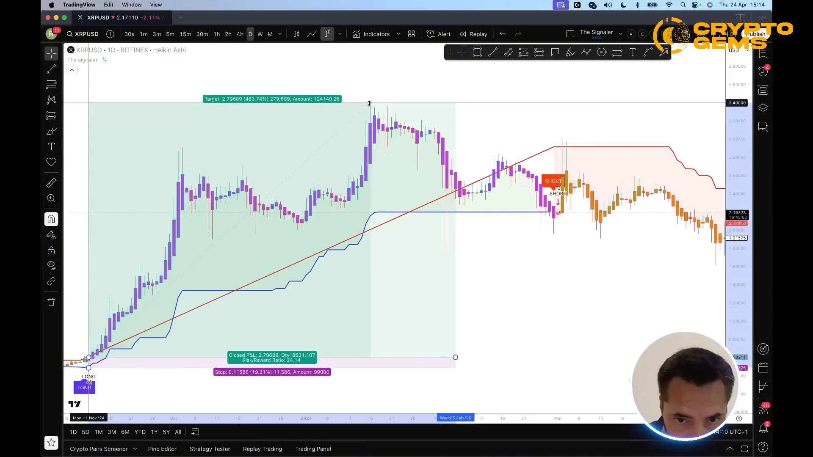The image size is (813, 457).
Task: Select the rectangle tool in floating toolbar
Action: click(x=477, y=52)
